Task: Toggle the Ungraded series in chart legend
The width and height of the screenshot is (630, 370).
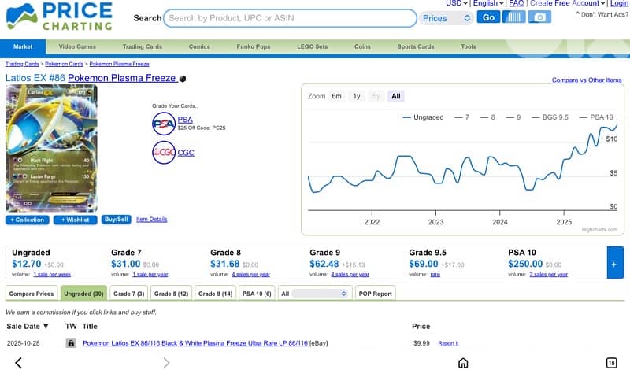Action: click(x=423, y=117)
